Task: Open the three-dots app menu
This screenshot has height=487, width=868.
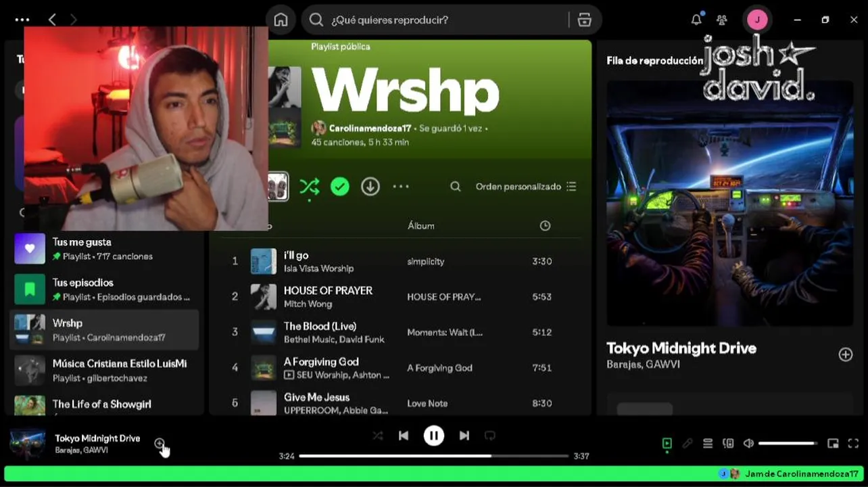Action: click(22, 20)
